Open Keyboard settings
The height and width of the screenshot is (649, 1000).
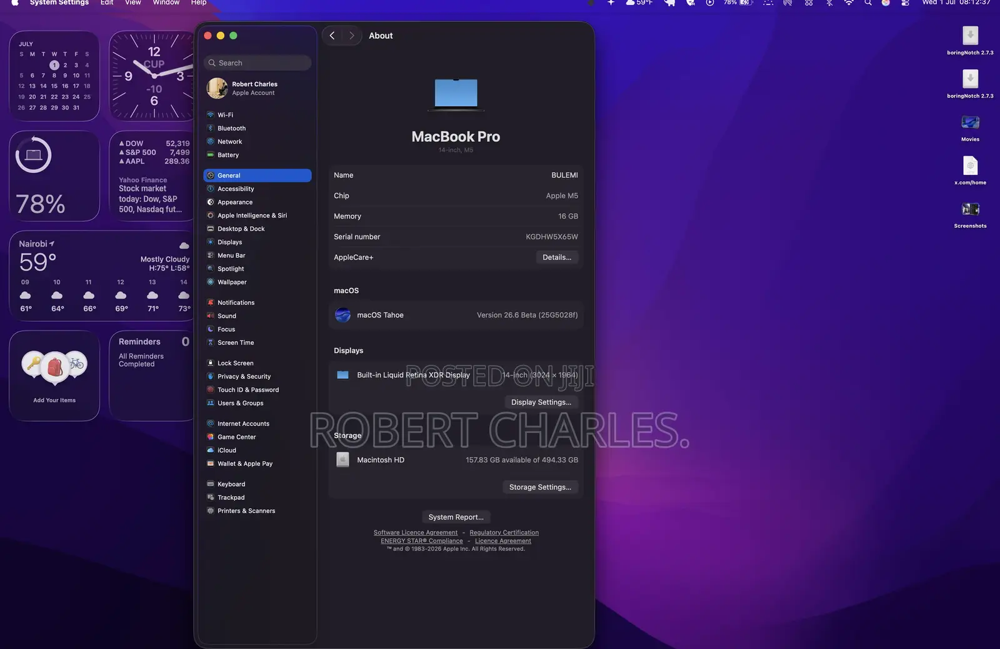pyautogui.click(x=257, y=484)
